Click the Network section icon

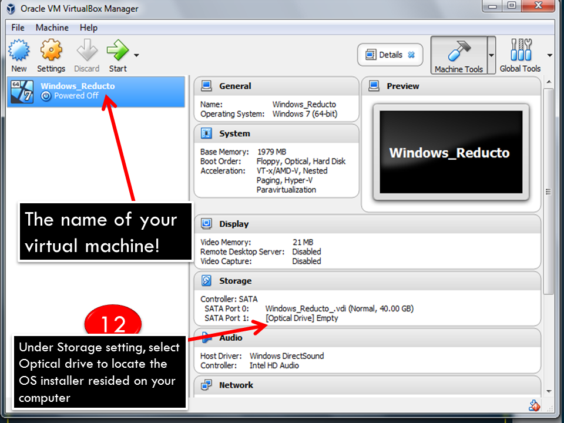(206, 385)
